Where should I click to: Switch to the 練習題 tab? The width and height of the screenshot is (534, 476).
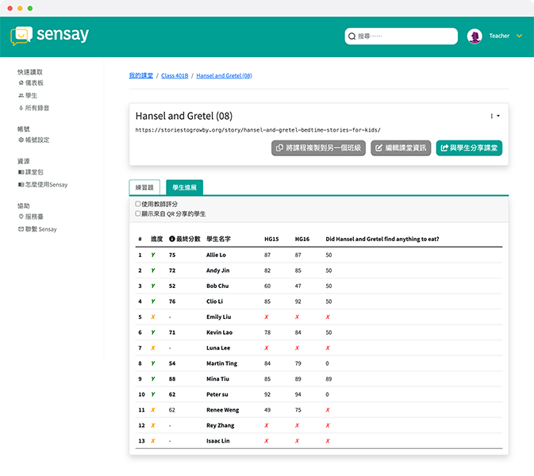[145, 188]
